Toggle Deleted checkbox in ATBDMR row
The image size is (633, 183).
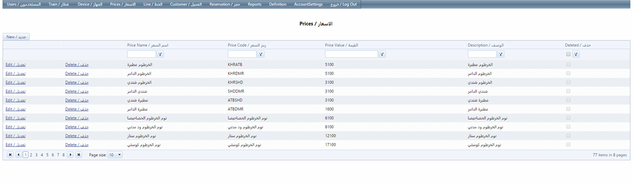coord(568,109)
